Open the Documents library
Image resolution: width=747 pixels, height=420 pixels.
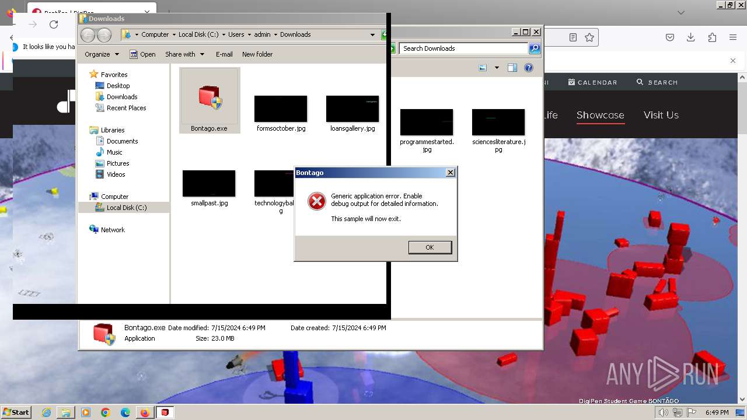[122, 141]
